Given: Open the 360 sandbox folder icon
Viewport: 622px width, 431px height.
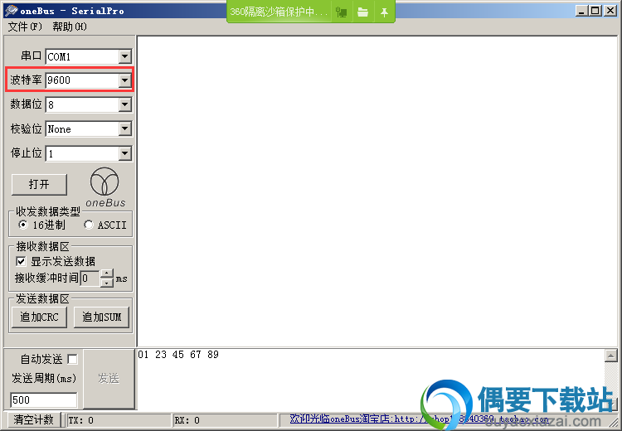Looking at the screenshot, I should [362, 12].
